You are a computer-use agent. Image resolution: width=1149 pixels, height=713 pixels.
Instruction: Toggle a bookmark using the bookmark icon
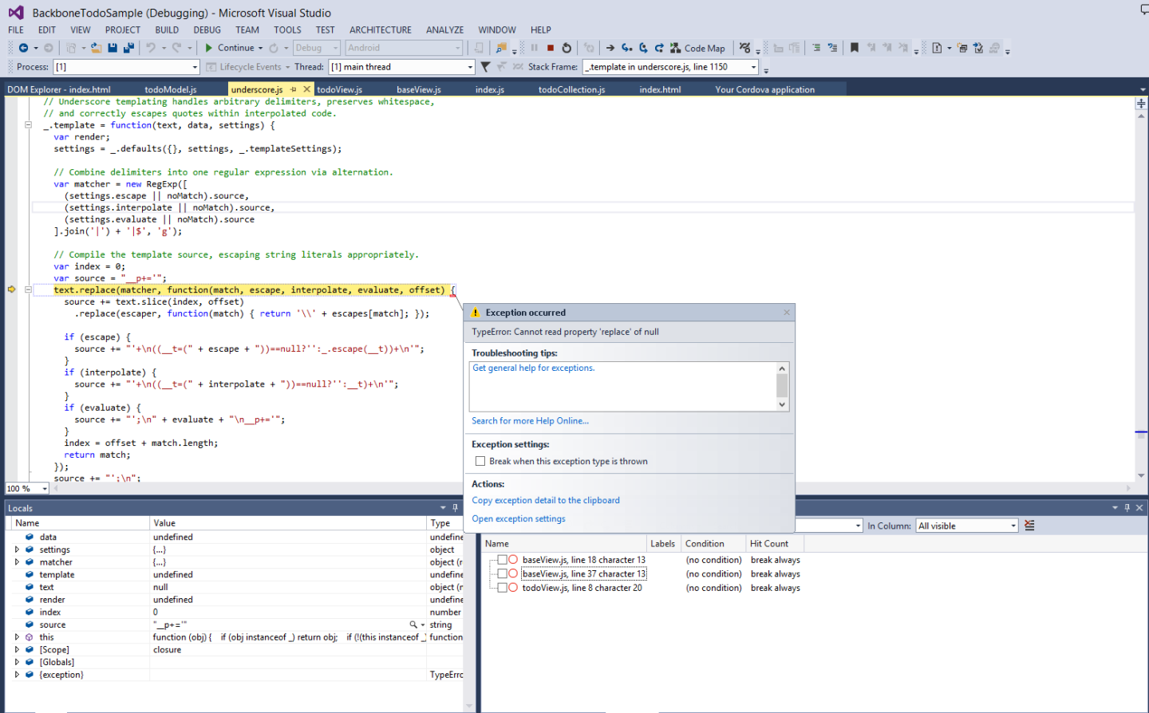coord(855,48)
